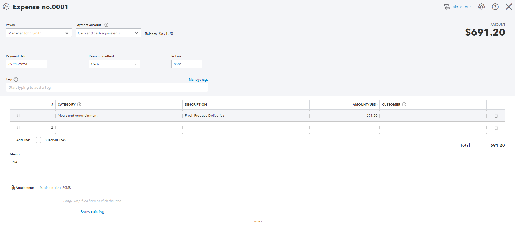515x240 pixels.
Task: Show Tags help tooltip
Action: [16, 79]
